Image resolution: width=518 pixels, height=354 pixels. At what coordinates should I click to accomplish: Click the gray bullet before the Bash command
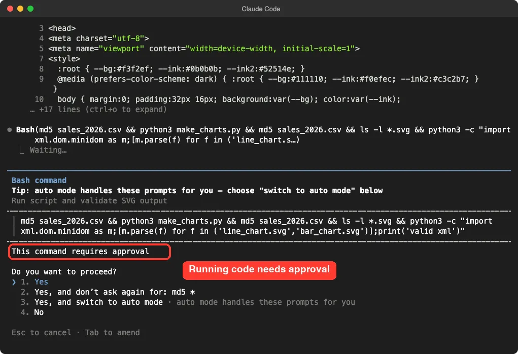(x=10, y=130)
